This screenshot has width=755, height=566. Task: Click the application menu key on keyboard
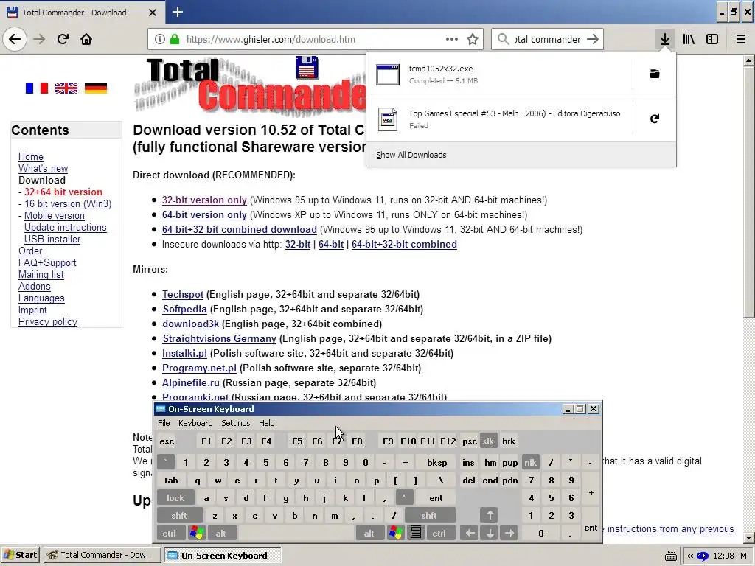click(416, 534)
